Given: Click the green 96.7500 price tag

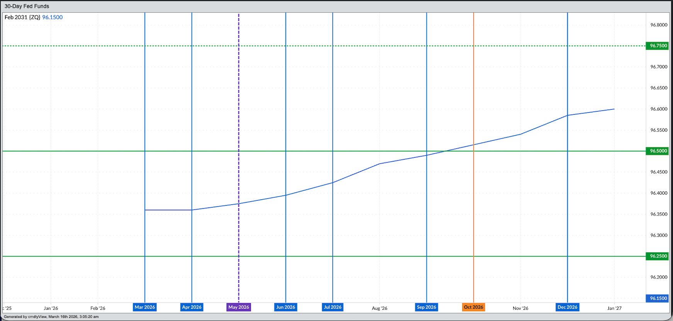Looking at the screenshot, I should click(x=658, y=46).
